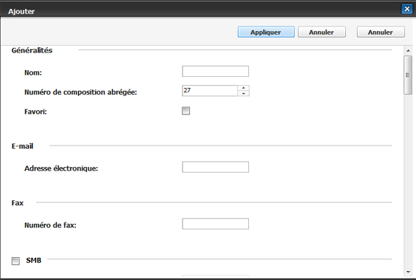416x280 pixels.
Task: Click the scrollbar up arrow
Action: tap(408, 51)
